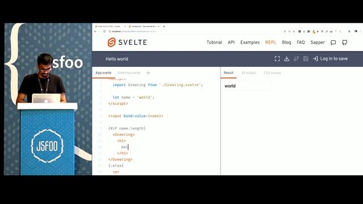Viewport: 363px width, 204px height.
Task: Click the let name = 'world' line
Action: pos(133,97)
